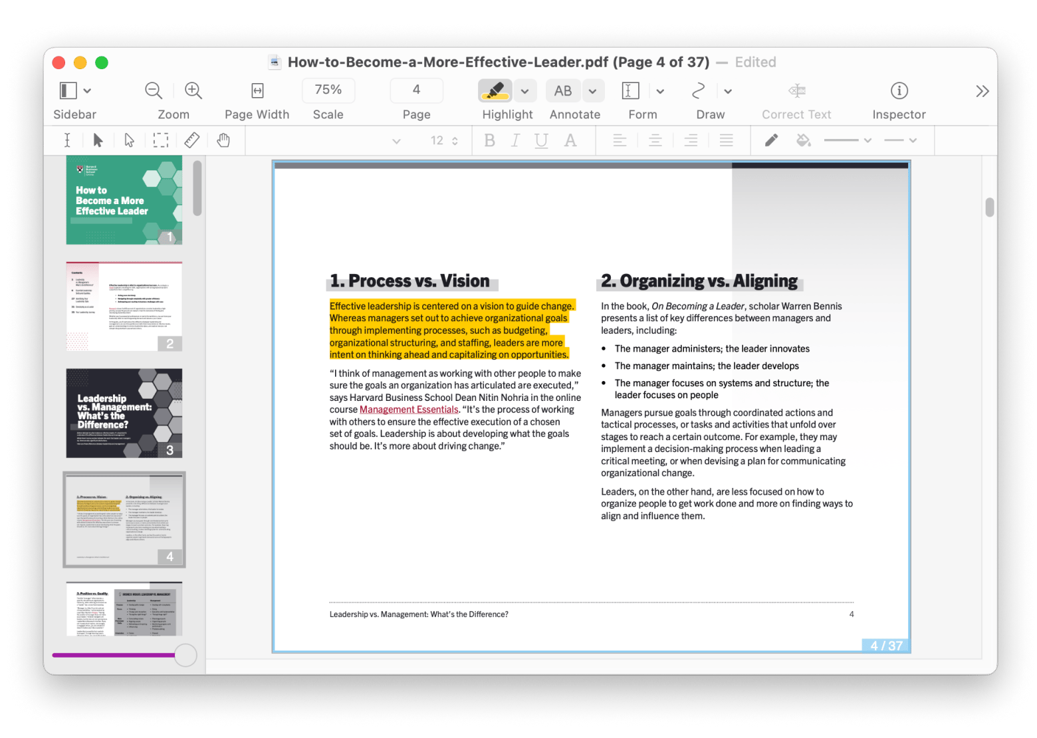Select the hand scroll tool
1037x738 pixels.
[x=223, y=140]
